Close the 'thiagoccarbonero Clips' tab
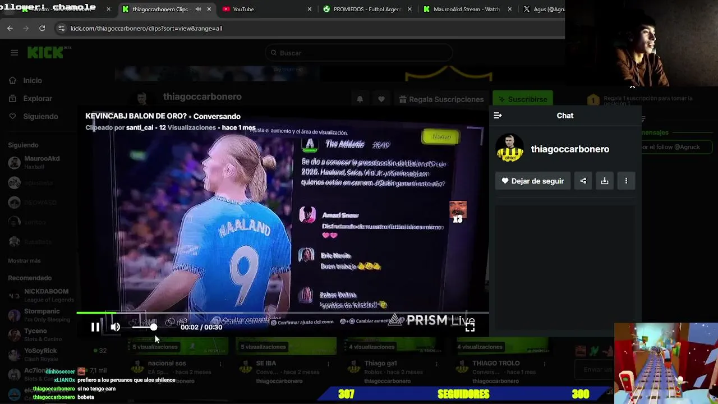Screen dimensions: 718x404 pyautogui.click(x=209, y=9)
